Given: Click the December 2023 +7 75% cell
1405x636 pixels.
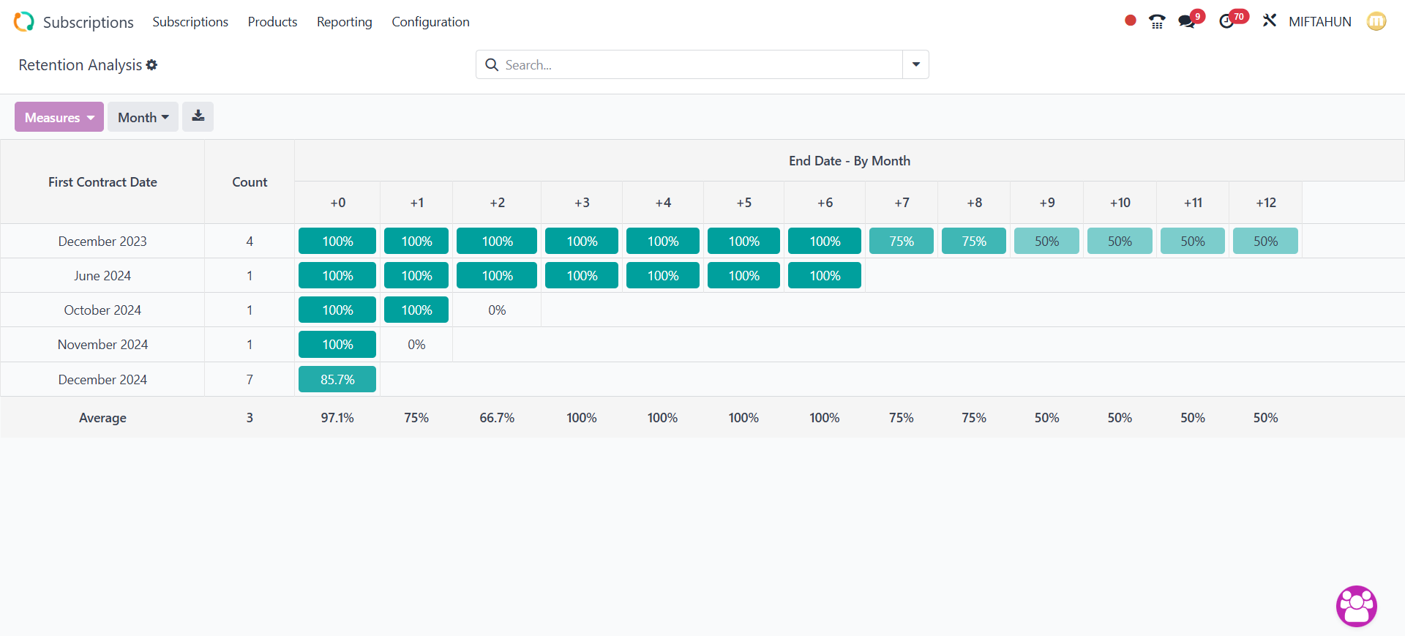Looking at the screenshot, I should [x=901, y=241].
